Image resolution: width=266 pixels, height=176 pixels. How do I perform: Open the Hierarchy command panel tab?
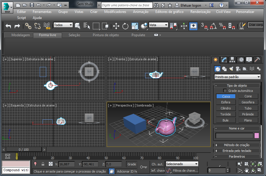coord(232,59)
